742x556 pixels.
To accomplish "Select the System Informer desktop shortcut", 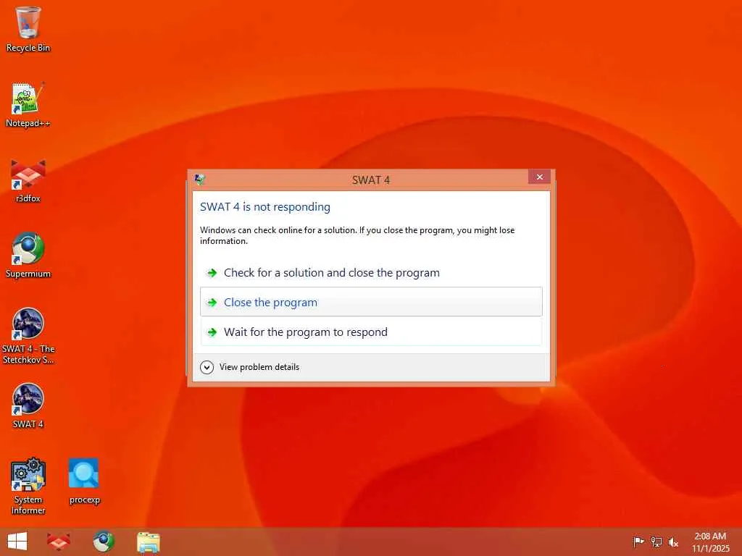I will 28,486.
